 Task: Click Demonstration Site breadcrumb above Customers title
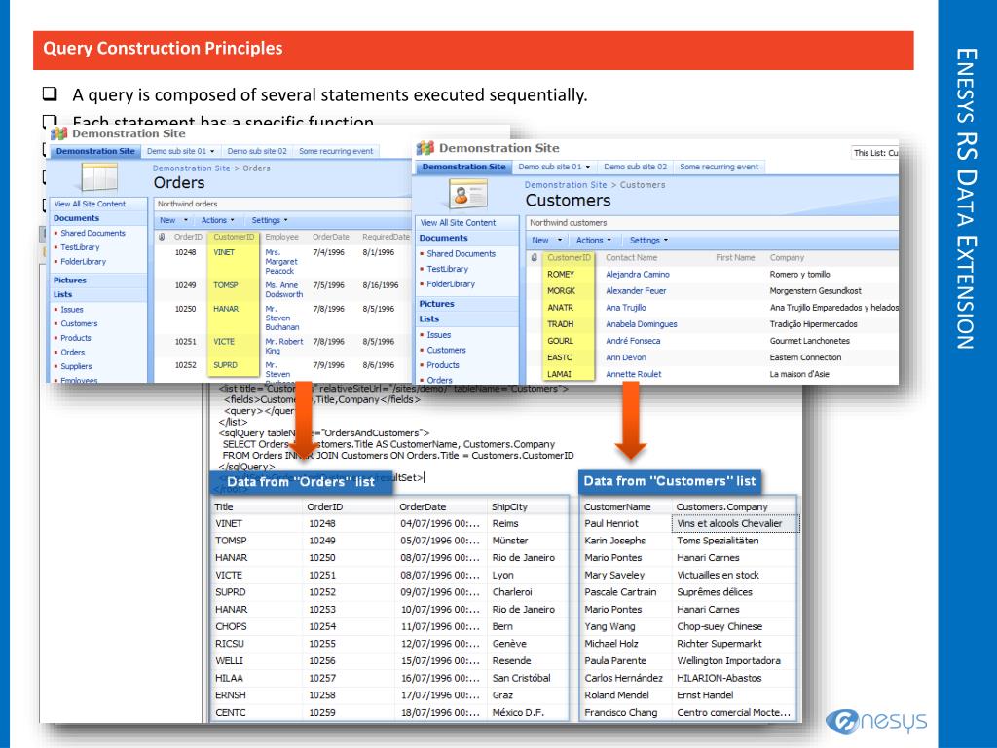click(x=566, y=185)
